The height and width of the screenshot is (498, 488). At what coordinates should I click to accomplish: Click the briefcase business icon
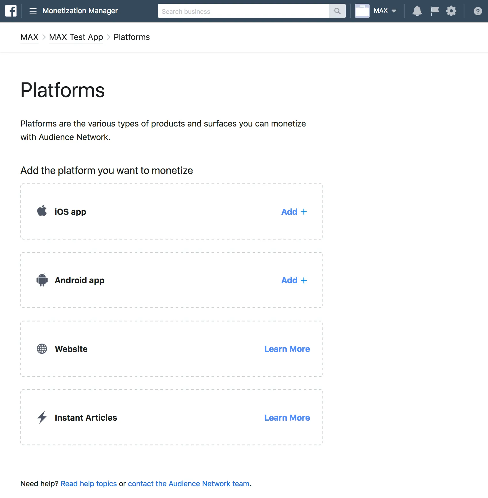[x=362, y=11]
